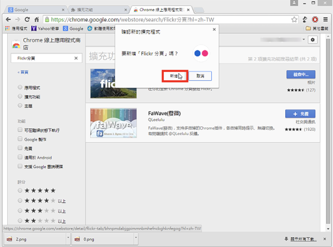This screenshot has height=247, width=333.
Task: Select two stars and up rating
Action: coord(20,221)
